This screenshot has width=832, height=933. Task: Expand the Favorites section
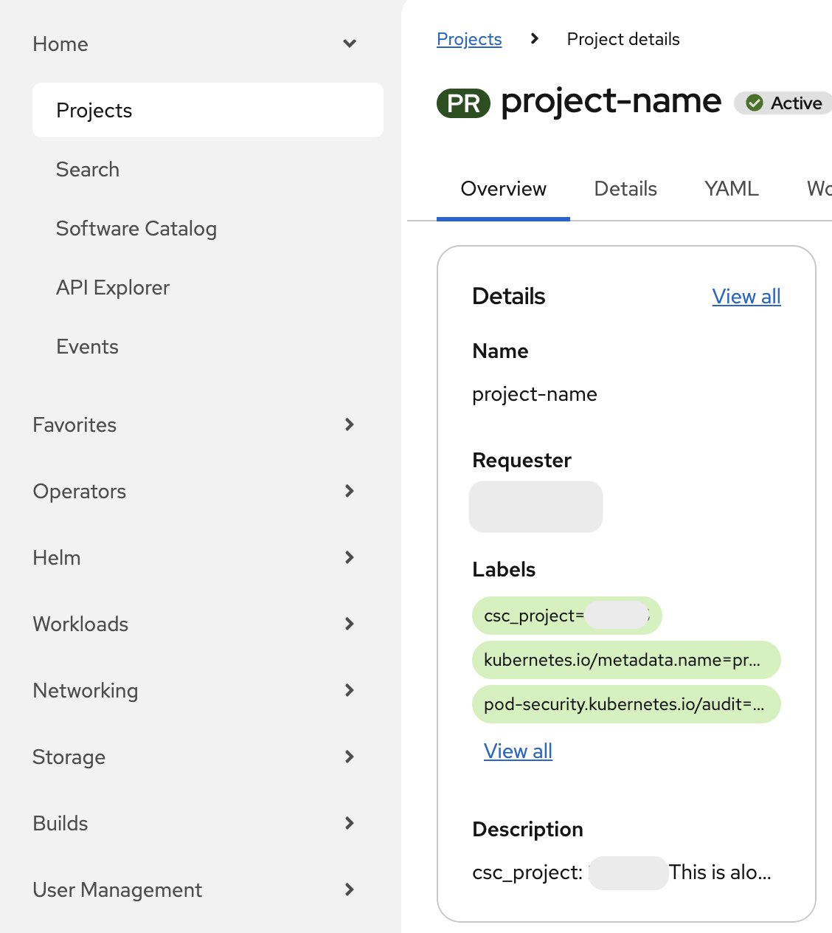pyautogui.click(x=349, y=424)
